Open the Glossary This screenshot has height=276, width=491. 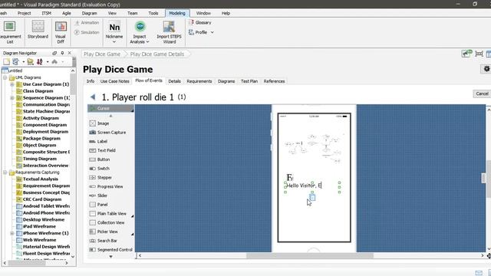(x=199, y=22)
